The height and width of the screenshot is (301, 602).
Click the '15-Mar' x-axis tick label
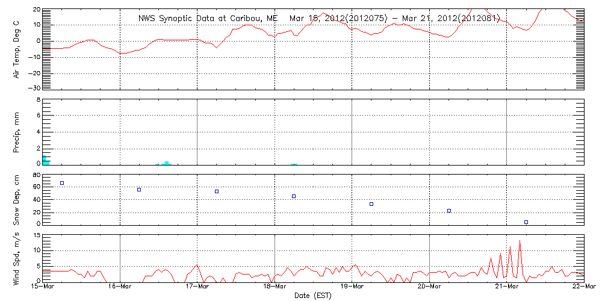click(43, 288)
